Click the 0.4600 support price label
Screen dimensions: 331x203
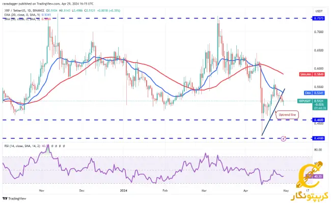click(318, 120)
